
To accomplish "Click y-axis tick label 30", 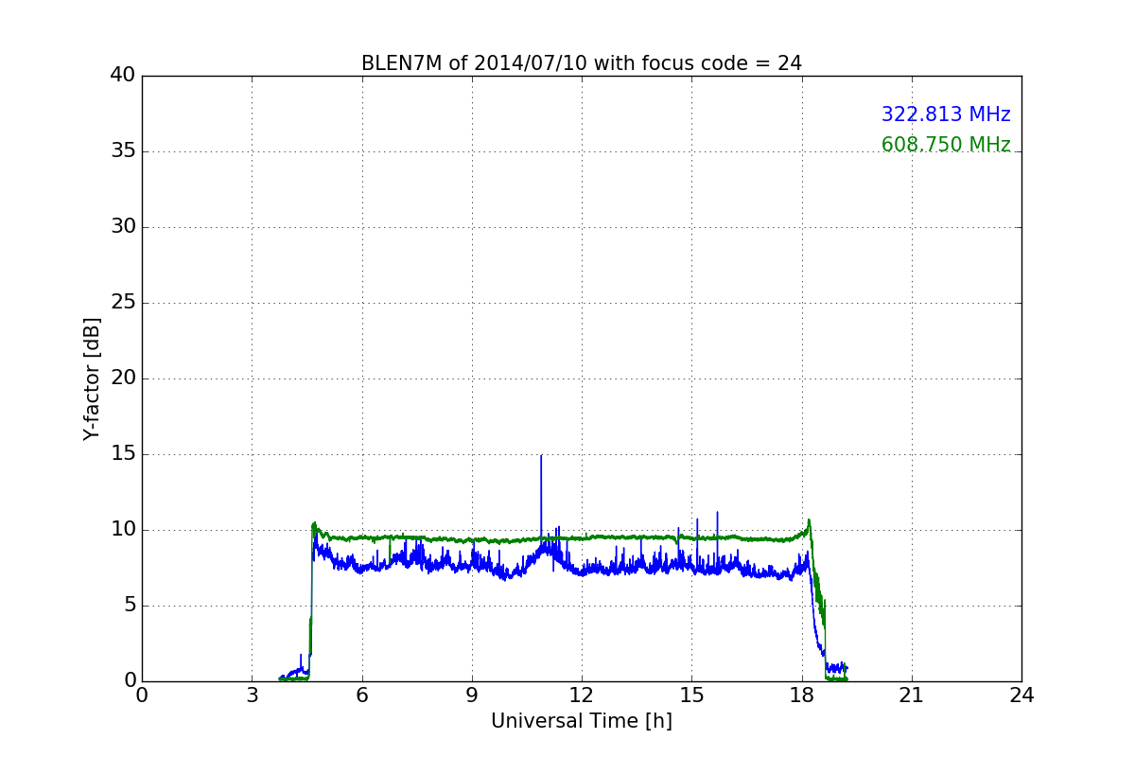I will point(123,227).
